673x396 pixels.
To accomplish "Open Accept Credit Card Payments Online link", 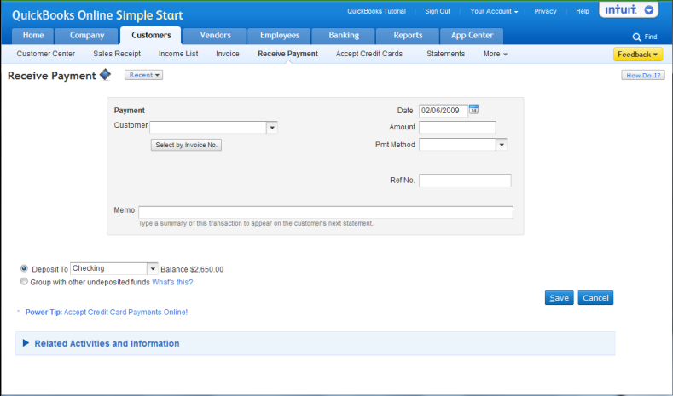I will click(125, 312).
